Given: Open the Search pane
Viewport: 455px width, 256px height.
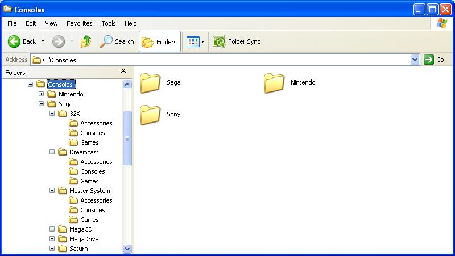Looking at the screenshot, I should coord(117,41).
